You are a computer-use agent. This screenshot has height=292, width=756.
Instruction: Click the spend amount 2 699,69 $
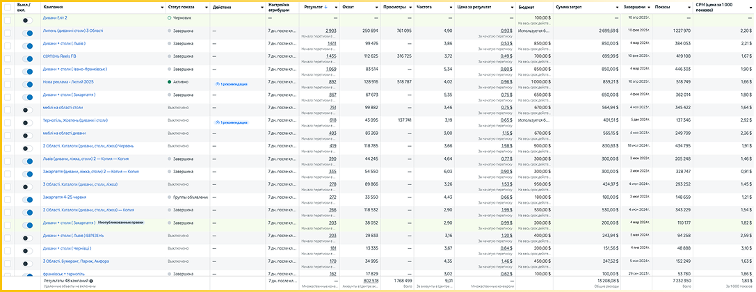[x=608, y=31]
